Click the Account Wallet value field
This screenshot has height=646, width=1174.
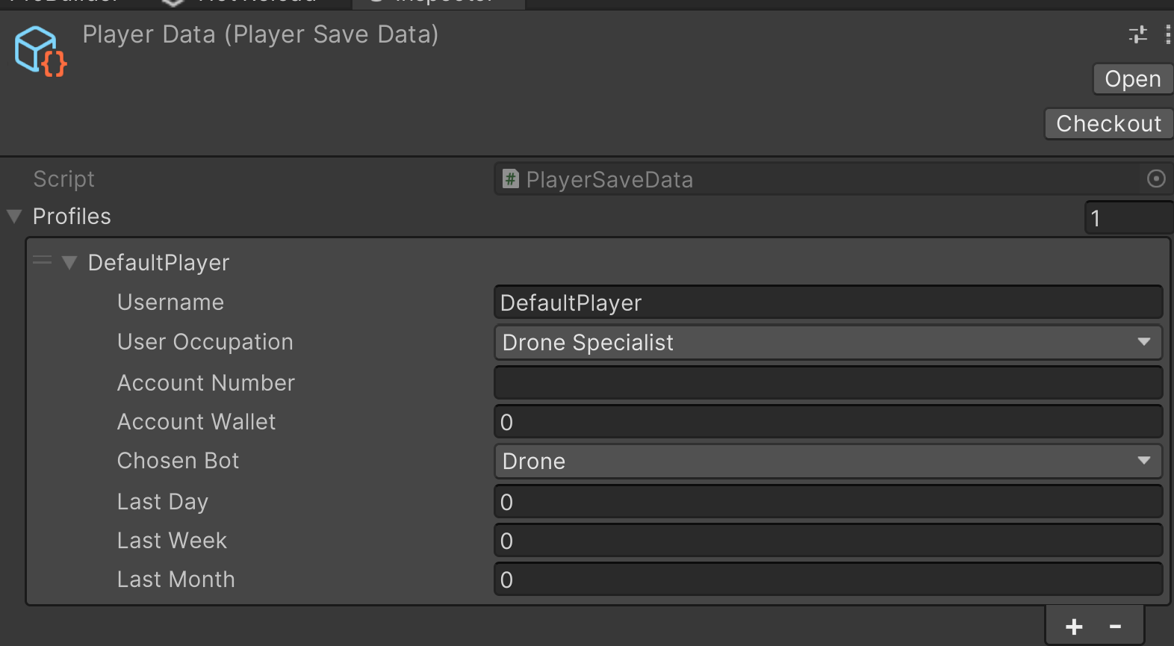(828, 422)
